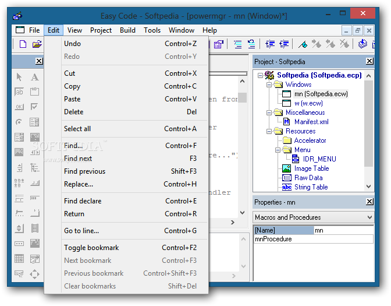Open the File menu

34,30
